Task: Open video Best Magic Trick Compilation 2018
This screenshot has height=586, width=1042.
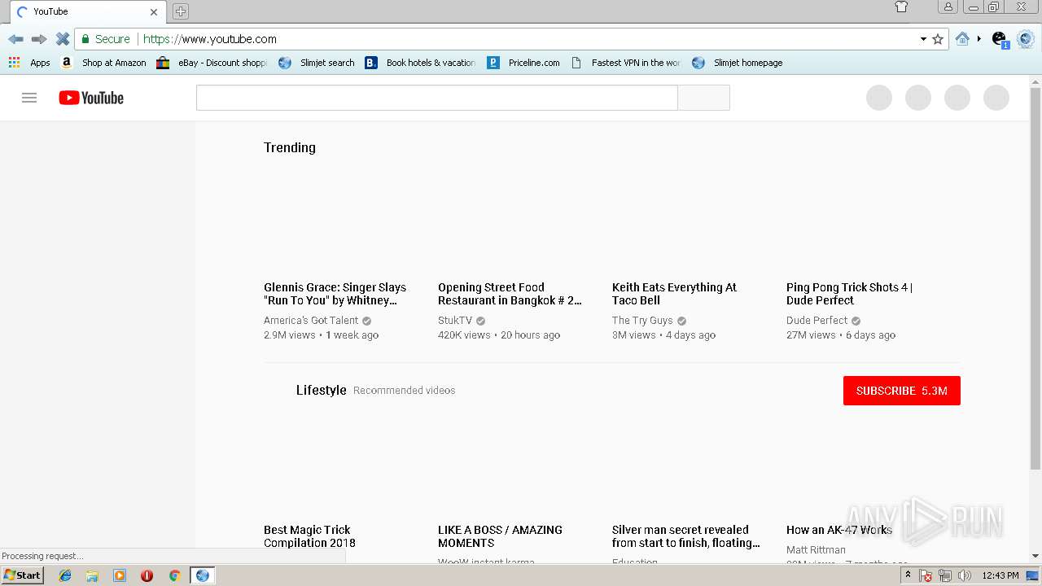Action: point(309,536)
